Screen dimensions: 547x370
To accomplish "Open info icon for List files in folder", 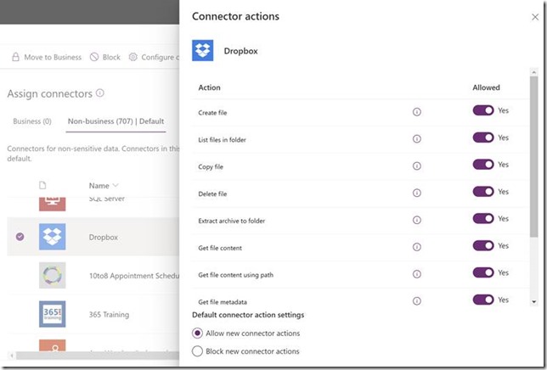I will click(x=416, y=139).
